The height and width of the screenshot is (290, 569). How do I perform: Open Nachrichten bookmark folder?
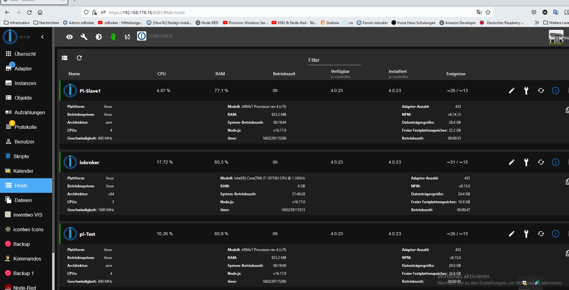pos(46,23)
